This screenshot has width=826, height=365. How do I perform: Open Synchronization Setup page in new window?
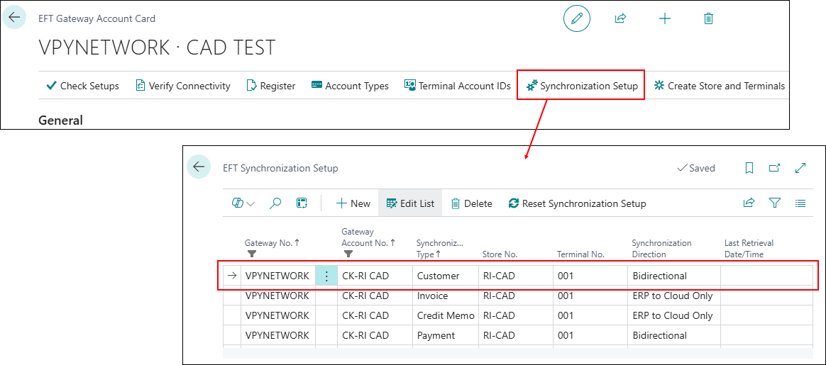[774, 168]
